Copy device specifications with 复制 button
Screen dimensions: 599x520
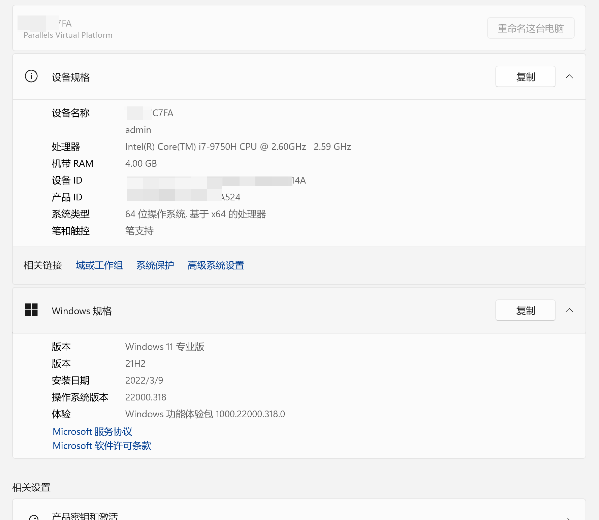click(x=525, y=76)
